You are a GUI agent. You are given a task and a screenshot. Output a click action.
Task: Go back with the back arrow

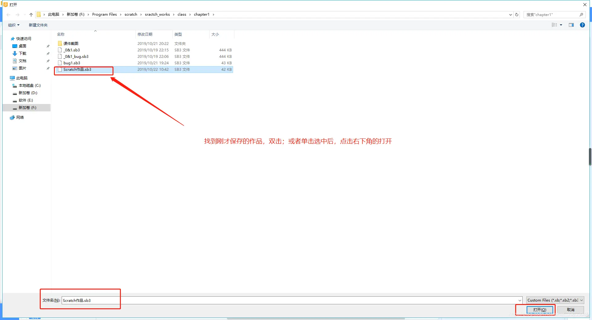tap(9, 14)
